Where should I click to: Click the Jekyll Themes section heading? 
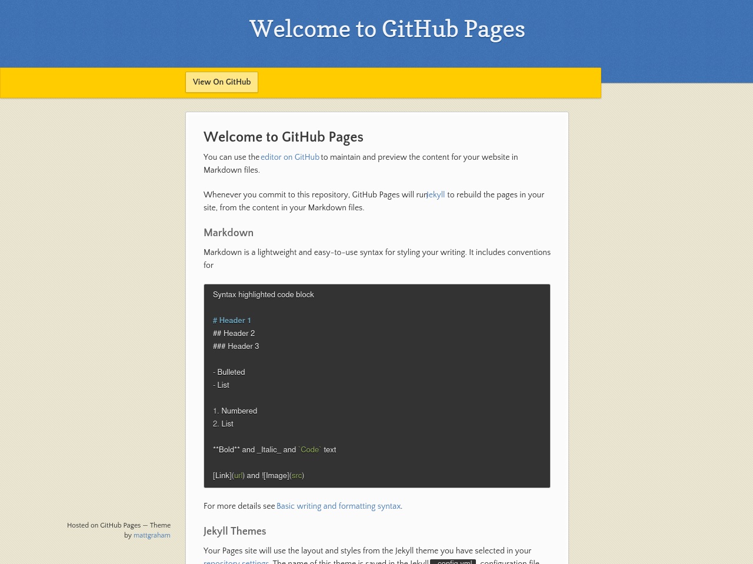point(235,531)
